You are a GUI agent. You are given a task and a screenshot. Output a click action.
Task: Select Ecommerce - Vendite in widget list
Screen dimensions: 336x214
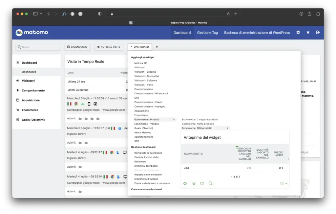click(x=146, y=124)
